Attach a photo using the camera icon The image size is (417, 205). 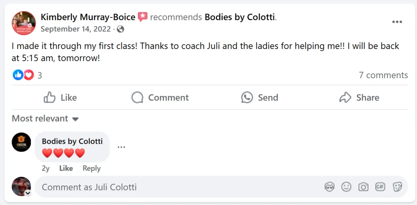pyautogui.click(x=363, y=187)
